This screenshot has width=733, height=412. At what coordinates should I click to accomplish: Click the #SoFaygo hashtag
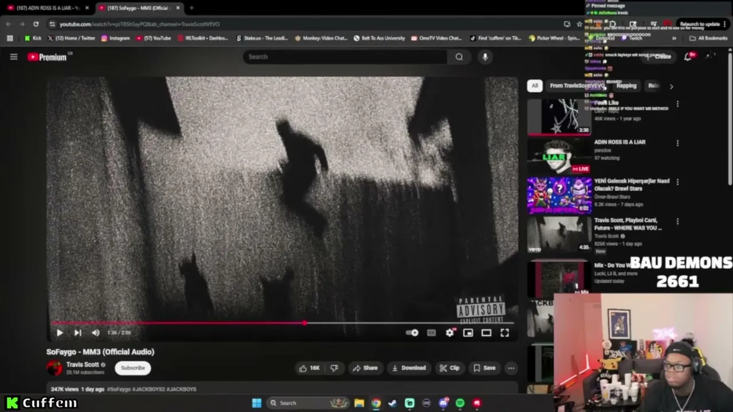(119, 389)
